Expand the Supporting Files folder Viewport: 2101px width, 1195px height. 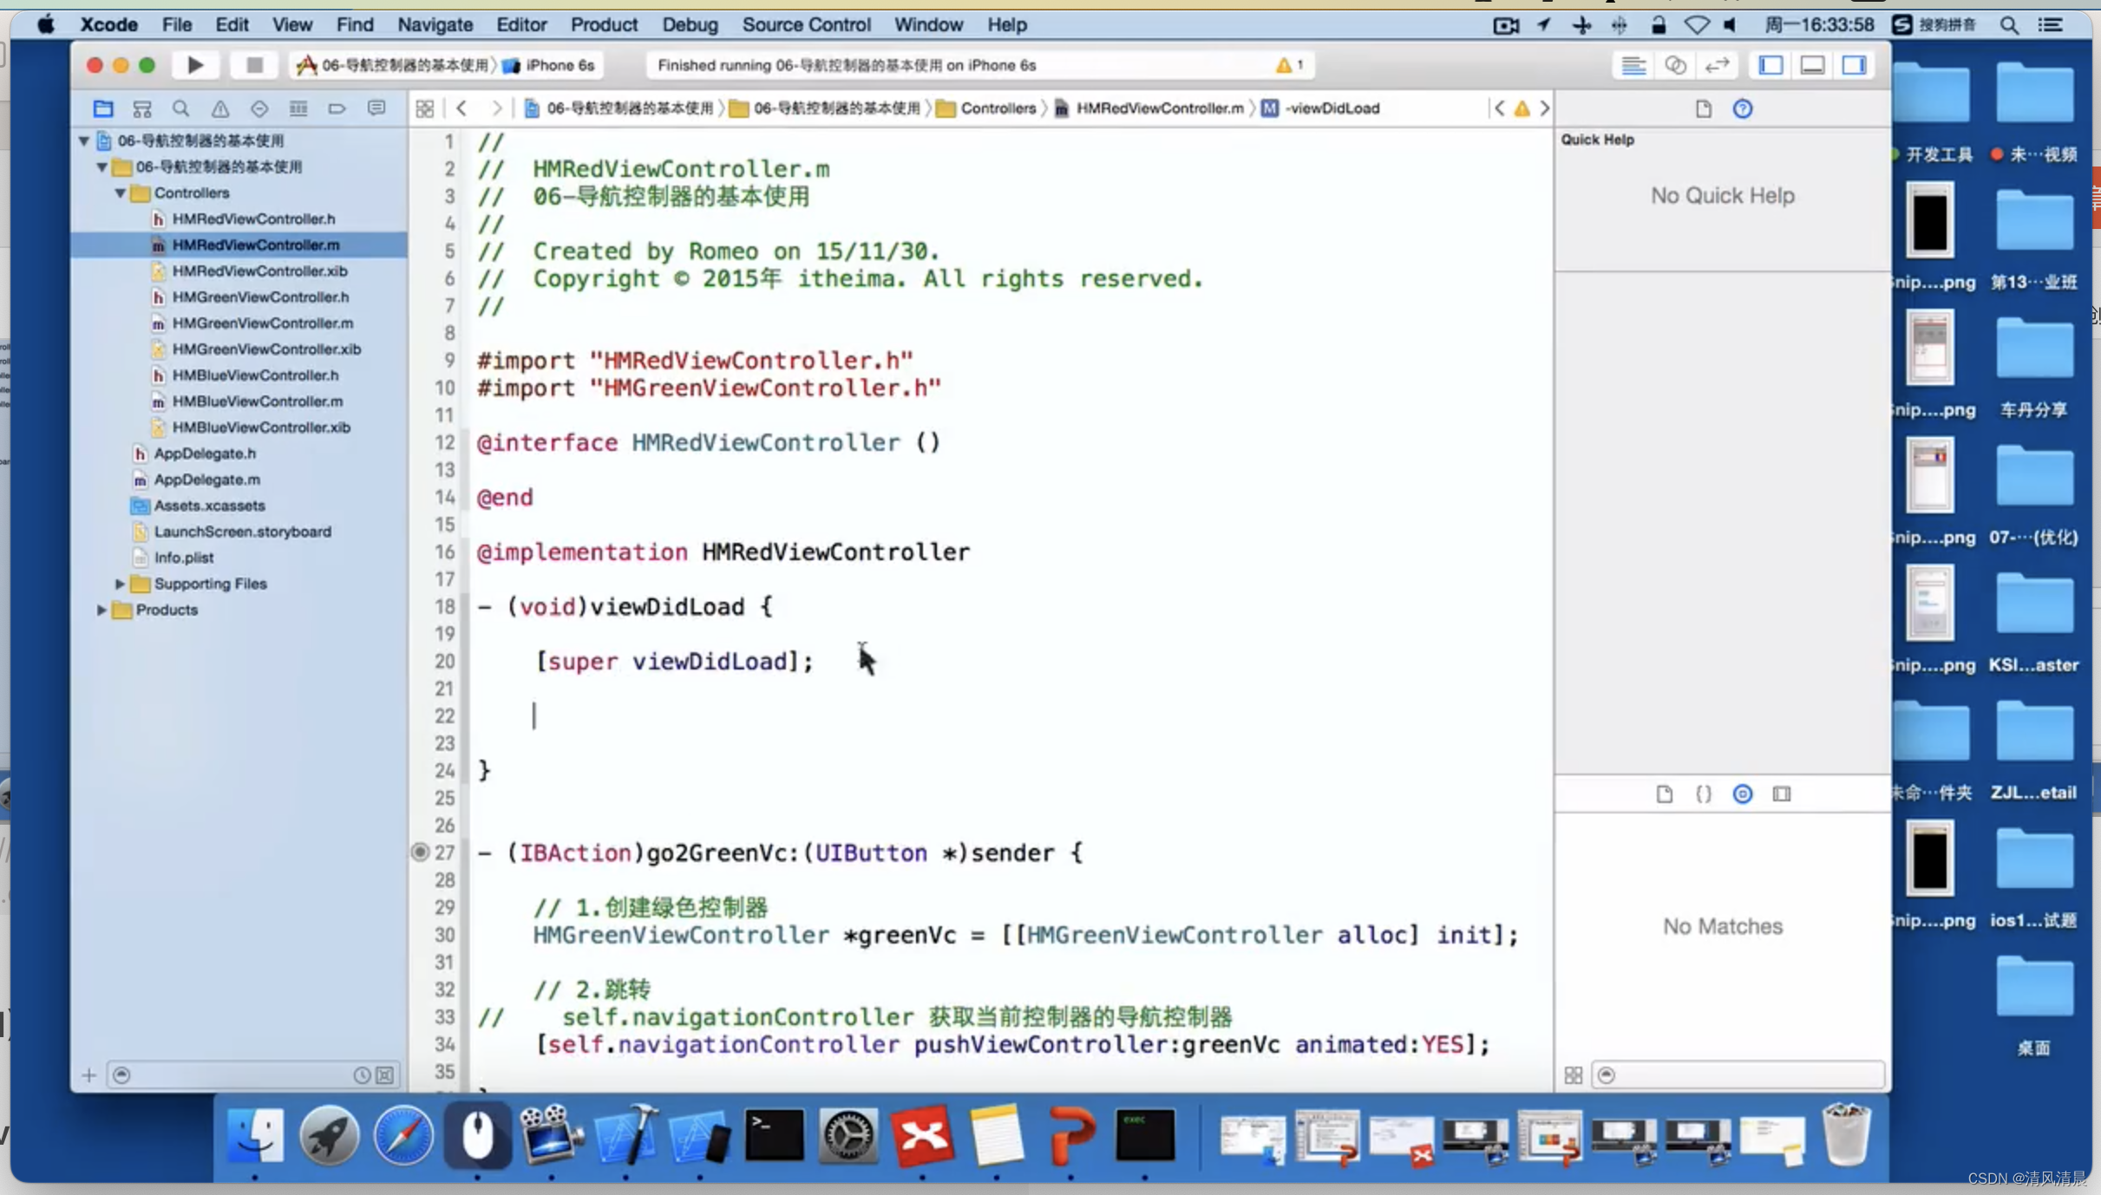[x=120, y=584]
